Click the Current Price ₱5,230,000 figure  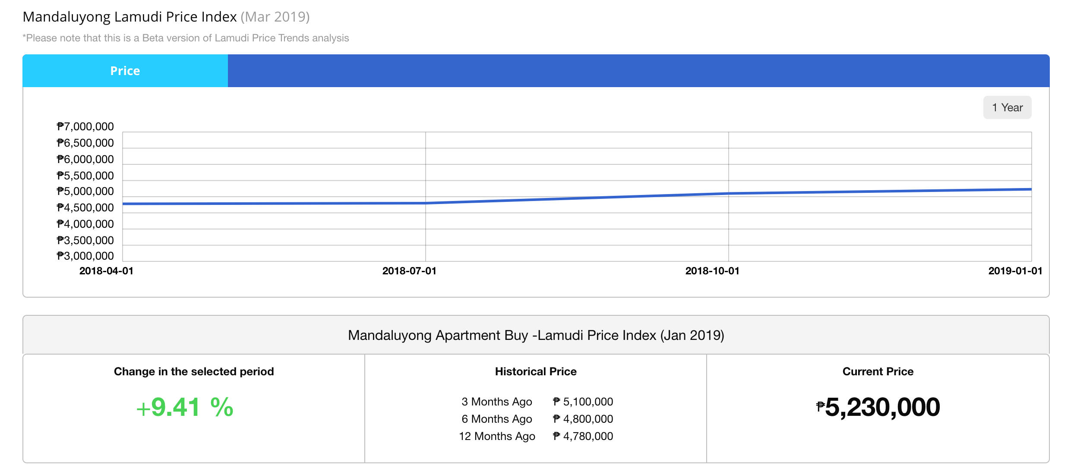[878, 407]
